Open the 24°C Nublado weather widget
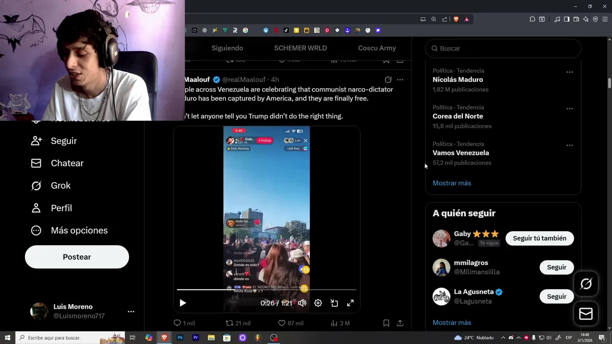Viewport: 612px width, 344px height. 474,338
